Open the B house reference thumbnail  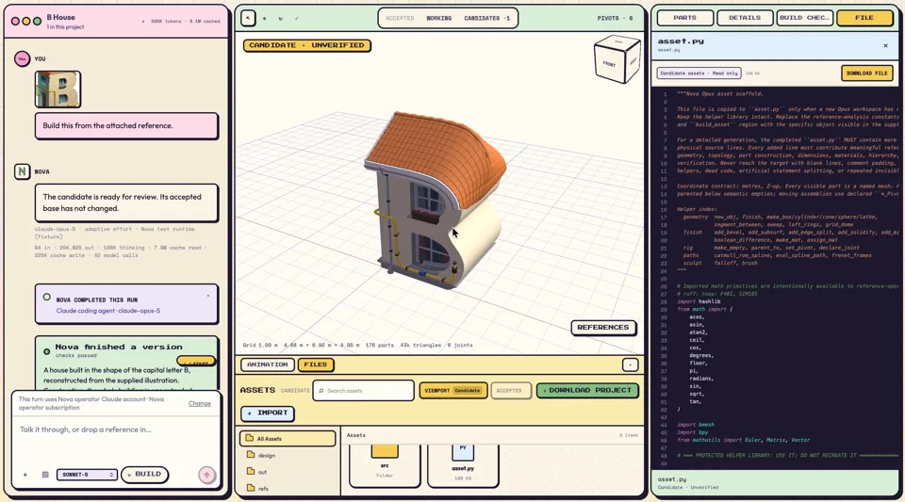(x=58, y=89)
